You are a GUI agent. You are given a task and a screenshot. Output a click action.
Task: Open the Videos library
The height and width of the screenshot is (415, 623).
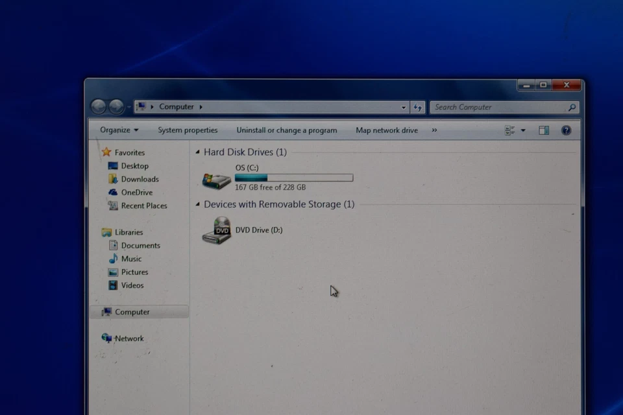131,285
